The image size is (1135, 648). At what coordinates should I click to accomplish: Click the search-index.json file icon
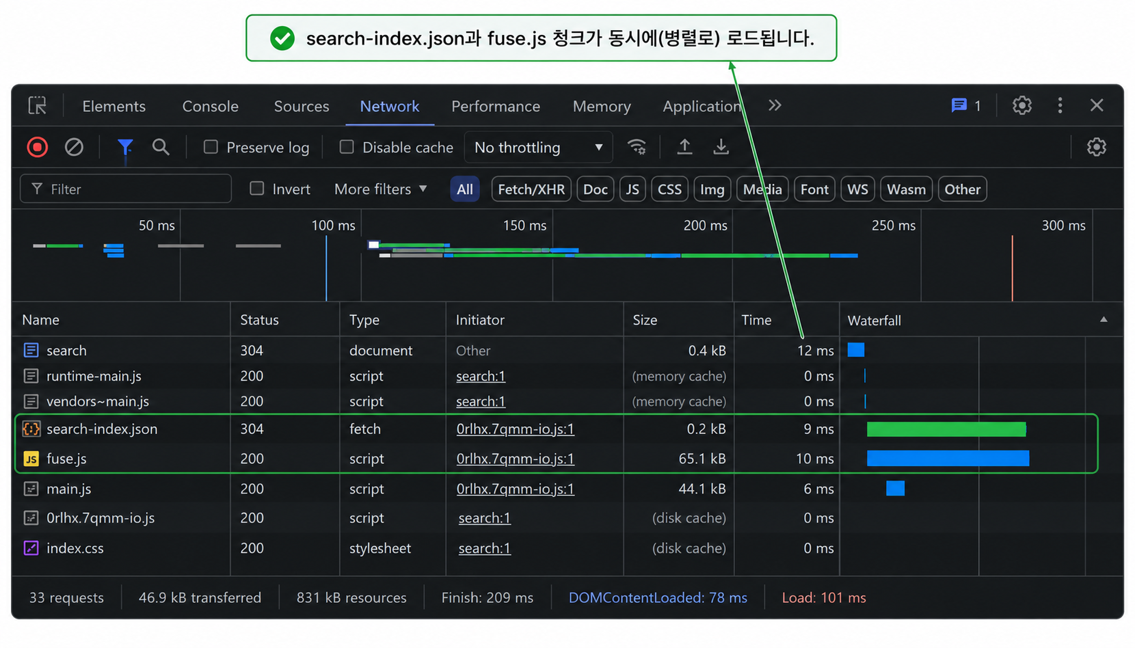[31, 429]
